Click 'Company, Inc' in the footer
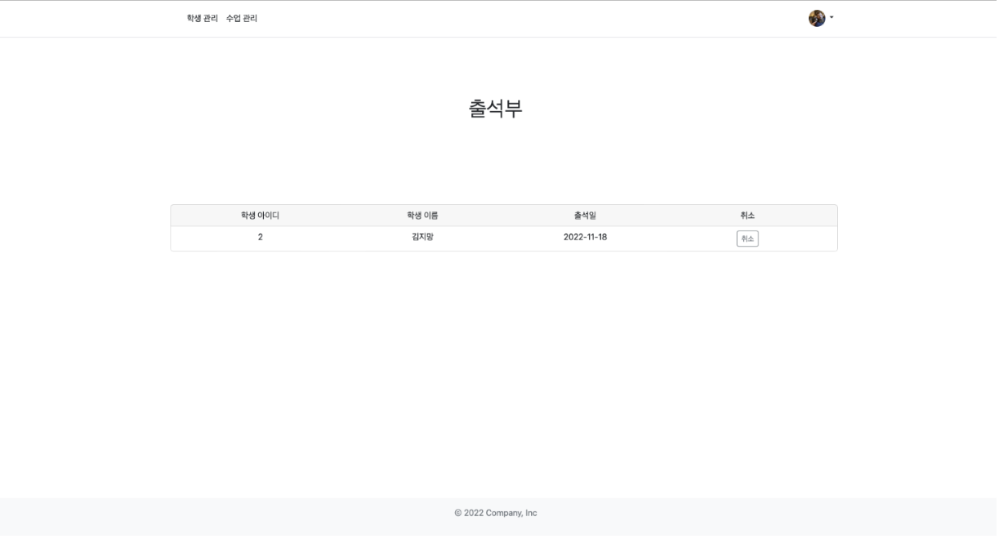 pyautogui.click(x=511, y=514)
